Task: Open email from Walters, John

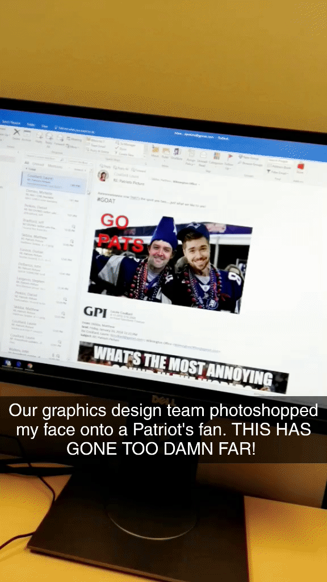Action: 35,353
